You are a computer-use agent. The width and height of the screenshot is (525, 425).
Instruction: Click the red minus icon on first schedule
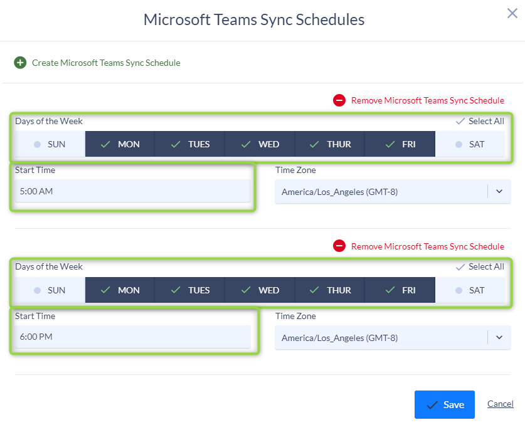click(339, 100)
